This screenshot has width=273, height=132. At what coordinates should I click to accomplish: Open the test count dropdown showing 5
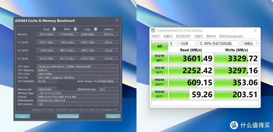point(173,43)
